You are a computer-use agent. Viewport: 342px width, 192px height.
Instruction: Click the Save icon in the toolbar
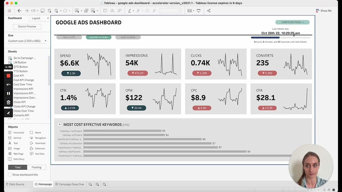[42, 11]
